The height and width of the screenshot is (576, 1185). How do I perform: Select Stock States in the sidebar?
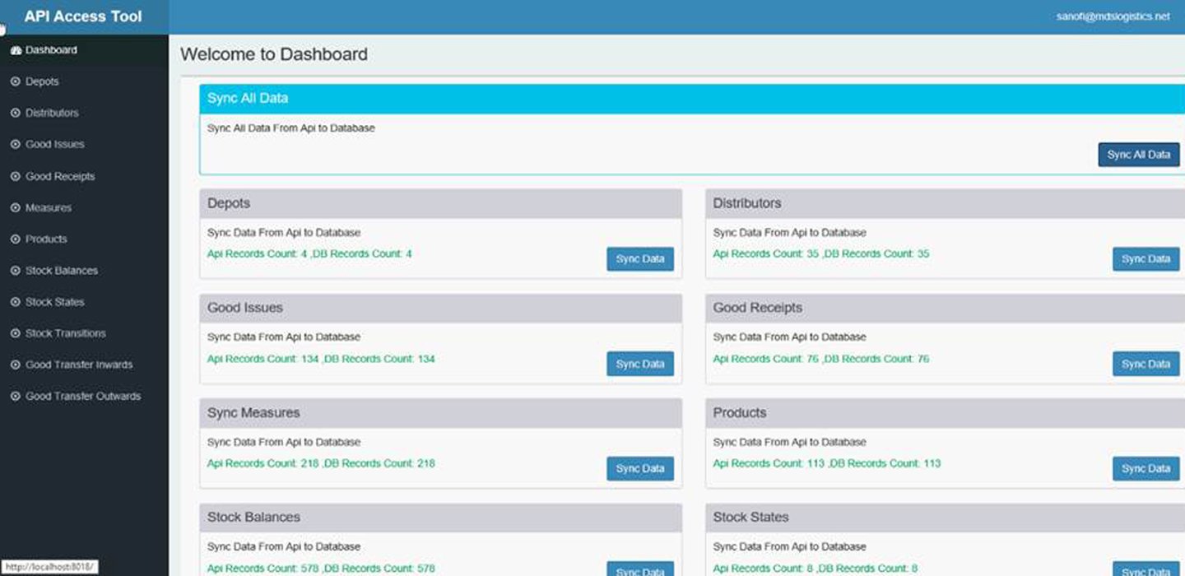point(54,302)
